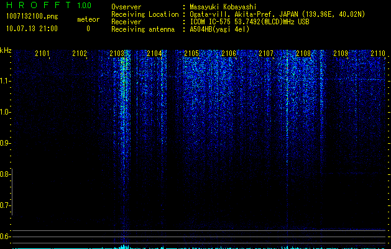The width and height of the screenshot is (391, 249).
Task: Click the meteor count label
Action: (x=88, y=19)
